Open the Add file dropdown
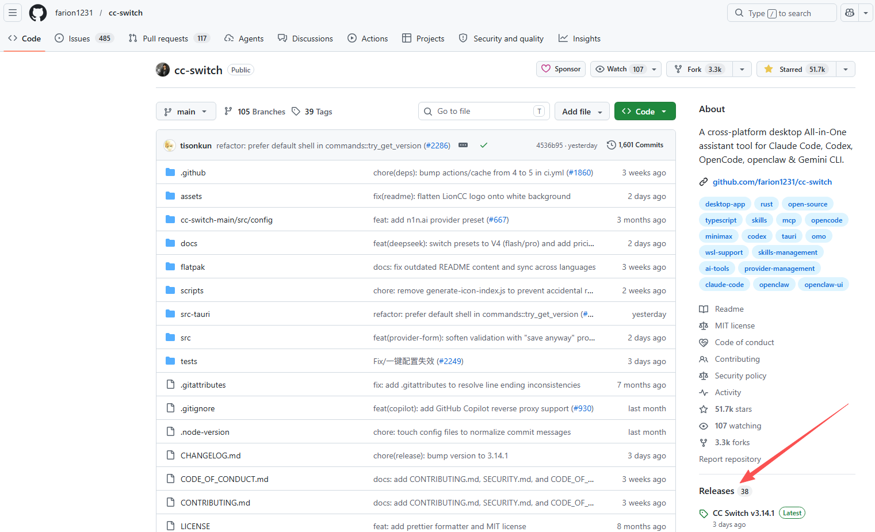875x532 pixels. pyautogui.click(x=582, y=112)
